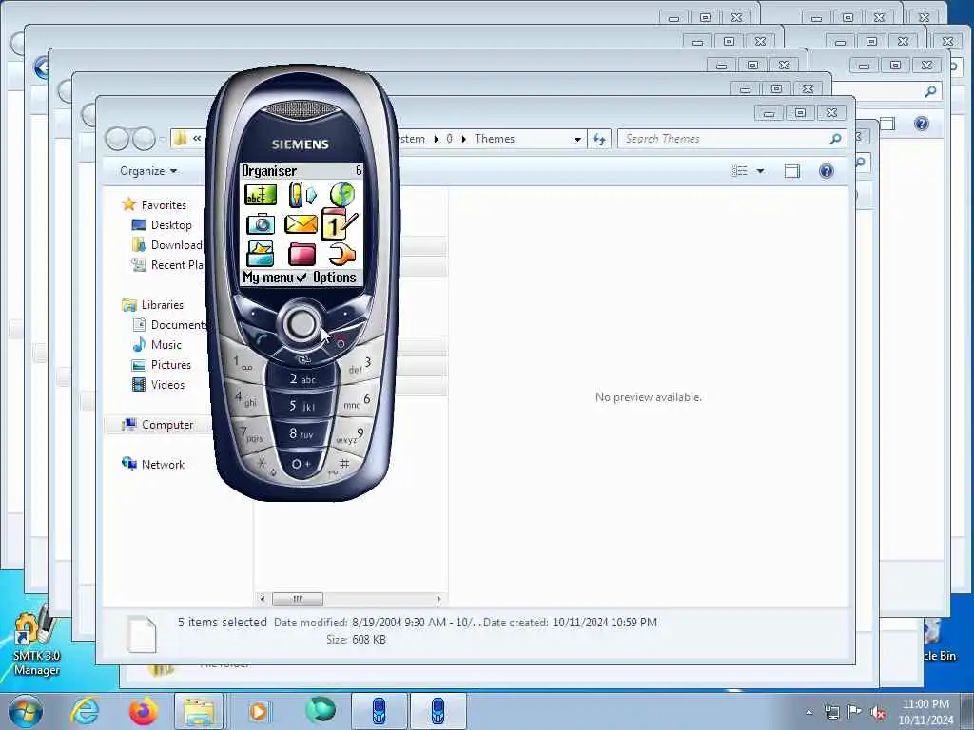Select Downloads in navigation pane
Image resolution: width=974 pixels, height=730 pixels.
click(x=167, y=245)
